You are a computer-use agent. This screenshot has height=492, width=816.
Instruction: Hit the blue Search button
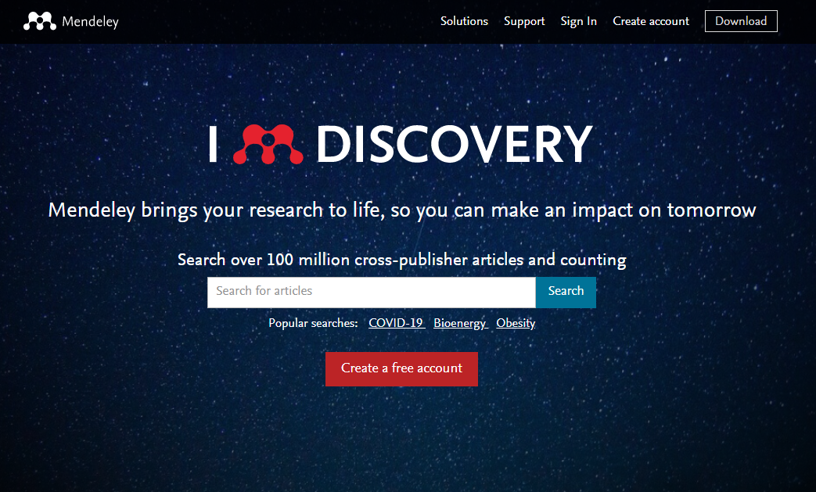(x=566, y=291)
